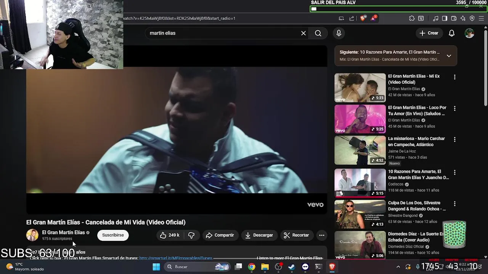Open terminal window from taskbar
This screenshot has width=488, height=274.
coord(318,267)
